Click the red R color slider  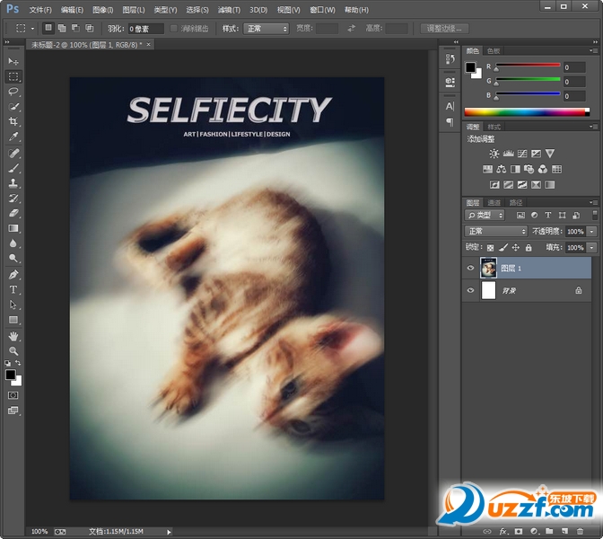point(527,66)
